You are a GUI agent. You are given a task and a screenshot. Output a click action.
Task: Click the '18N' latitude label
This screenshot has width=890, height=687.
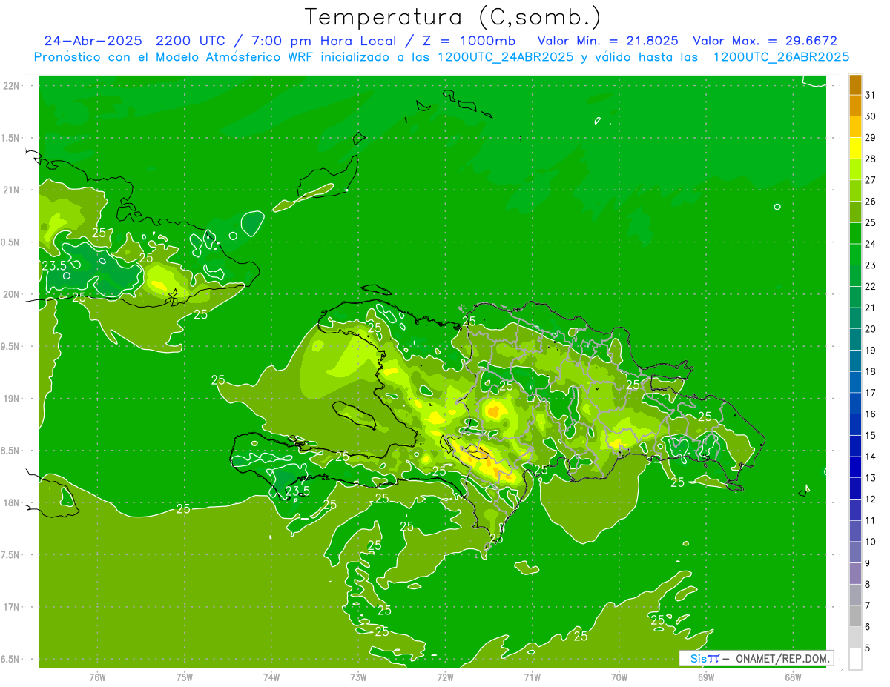12,502
